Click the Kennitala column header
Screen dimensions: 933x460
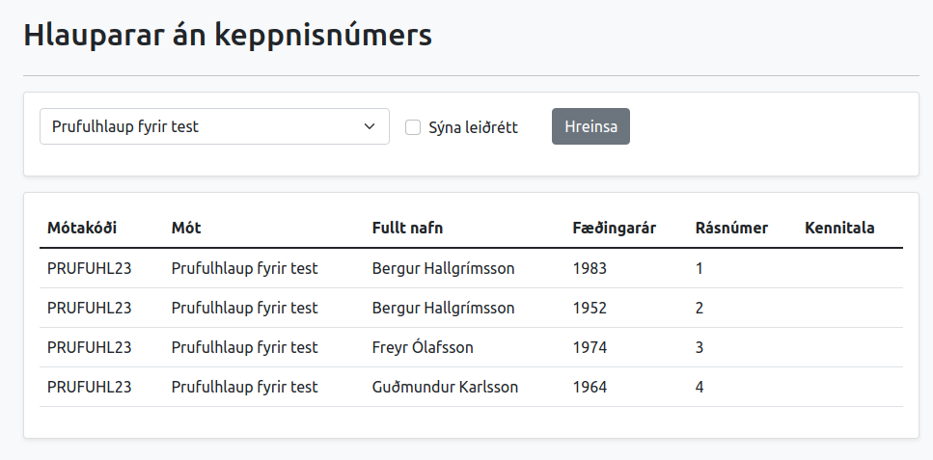(x=839, y=228)
